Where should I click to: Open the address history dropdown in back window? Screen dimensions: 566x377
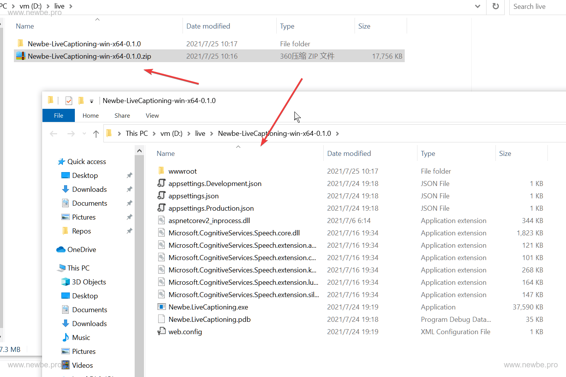pyautogui.click(x=478, y=6)
